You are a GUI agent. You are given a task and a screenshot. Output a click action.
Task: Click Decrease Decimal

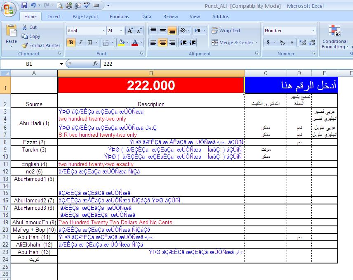(312, 43)
